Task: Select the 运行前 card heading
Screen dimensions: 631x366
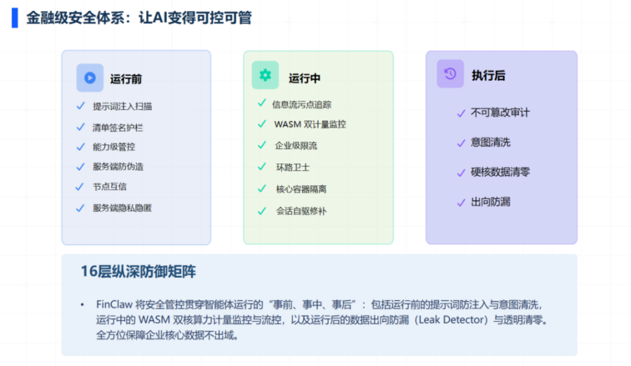Action: pyautogui.click(x=126, y=79)
